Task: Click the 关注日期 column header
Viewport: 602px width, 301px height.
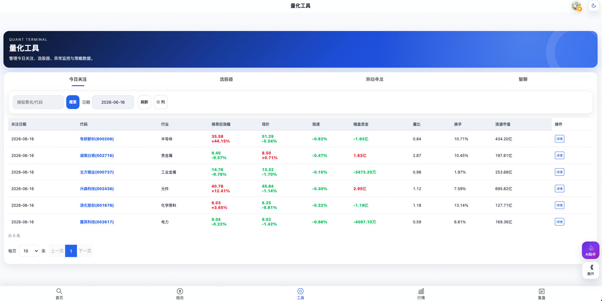Action: coord(19,124)
